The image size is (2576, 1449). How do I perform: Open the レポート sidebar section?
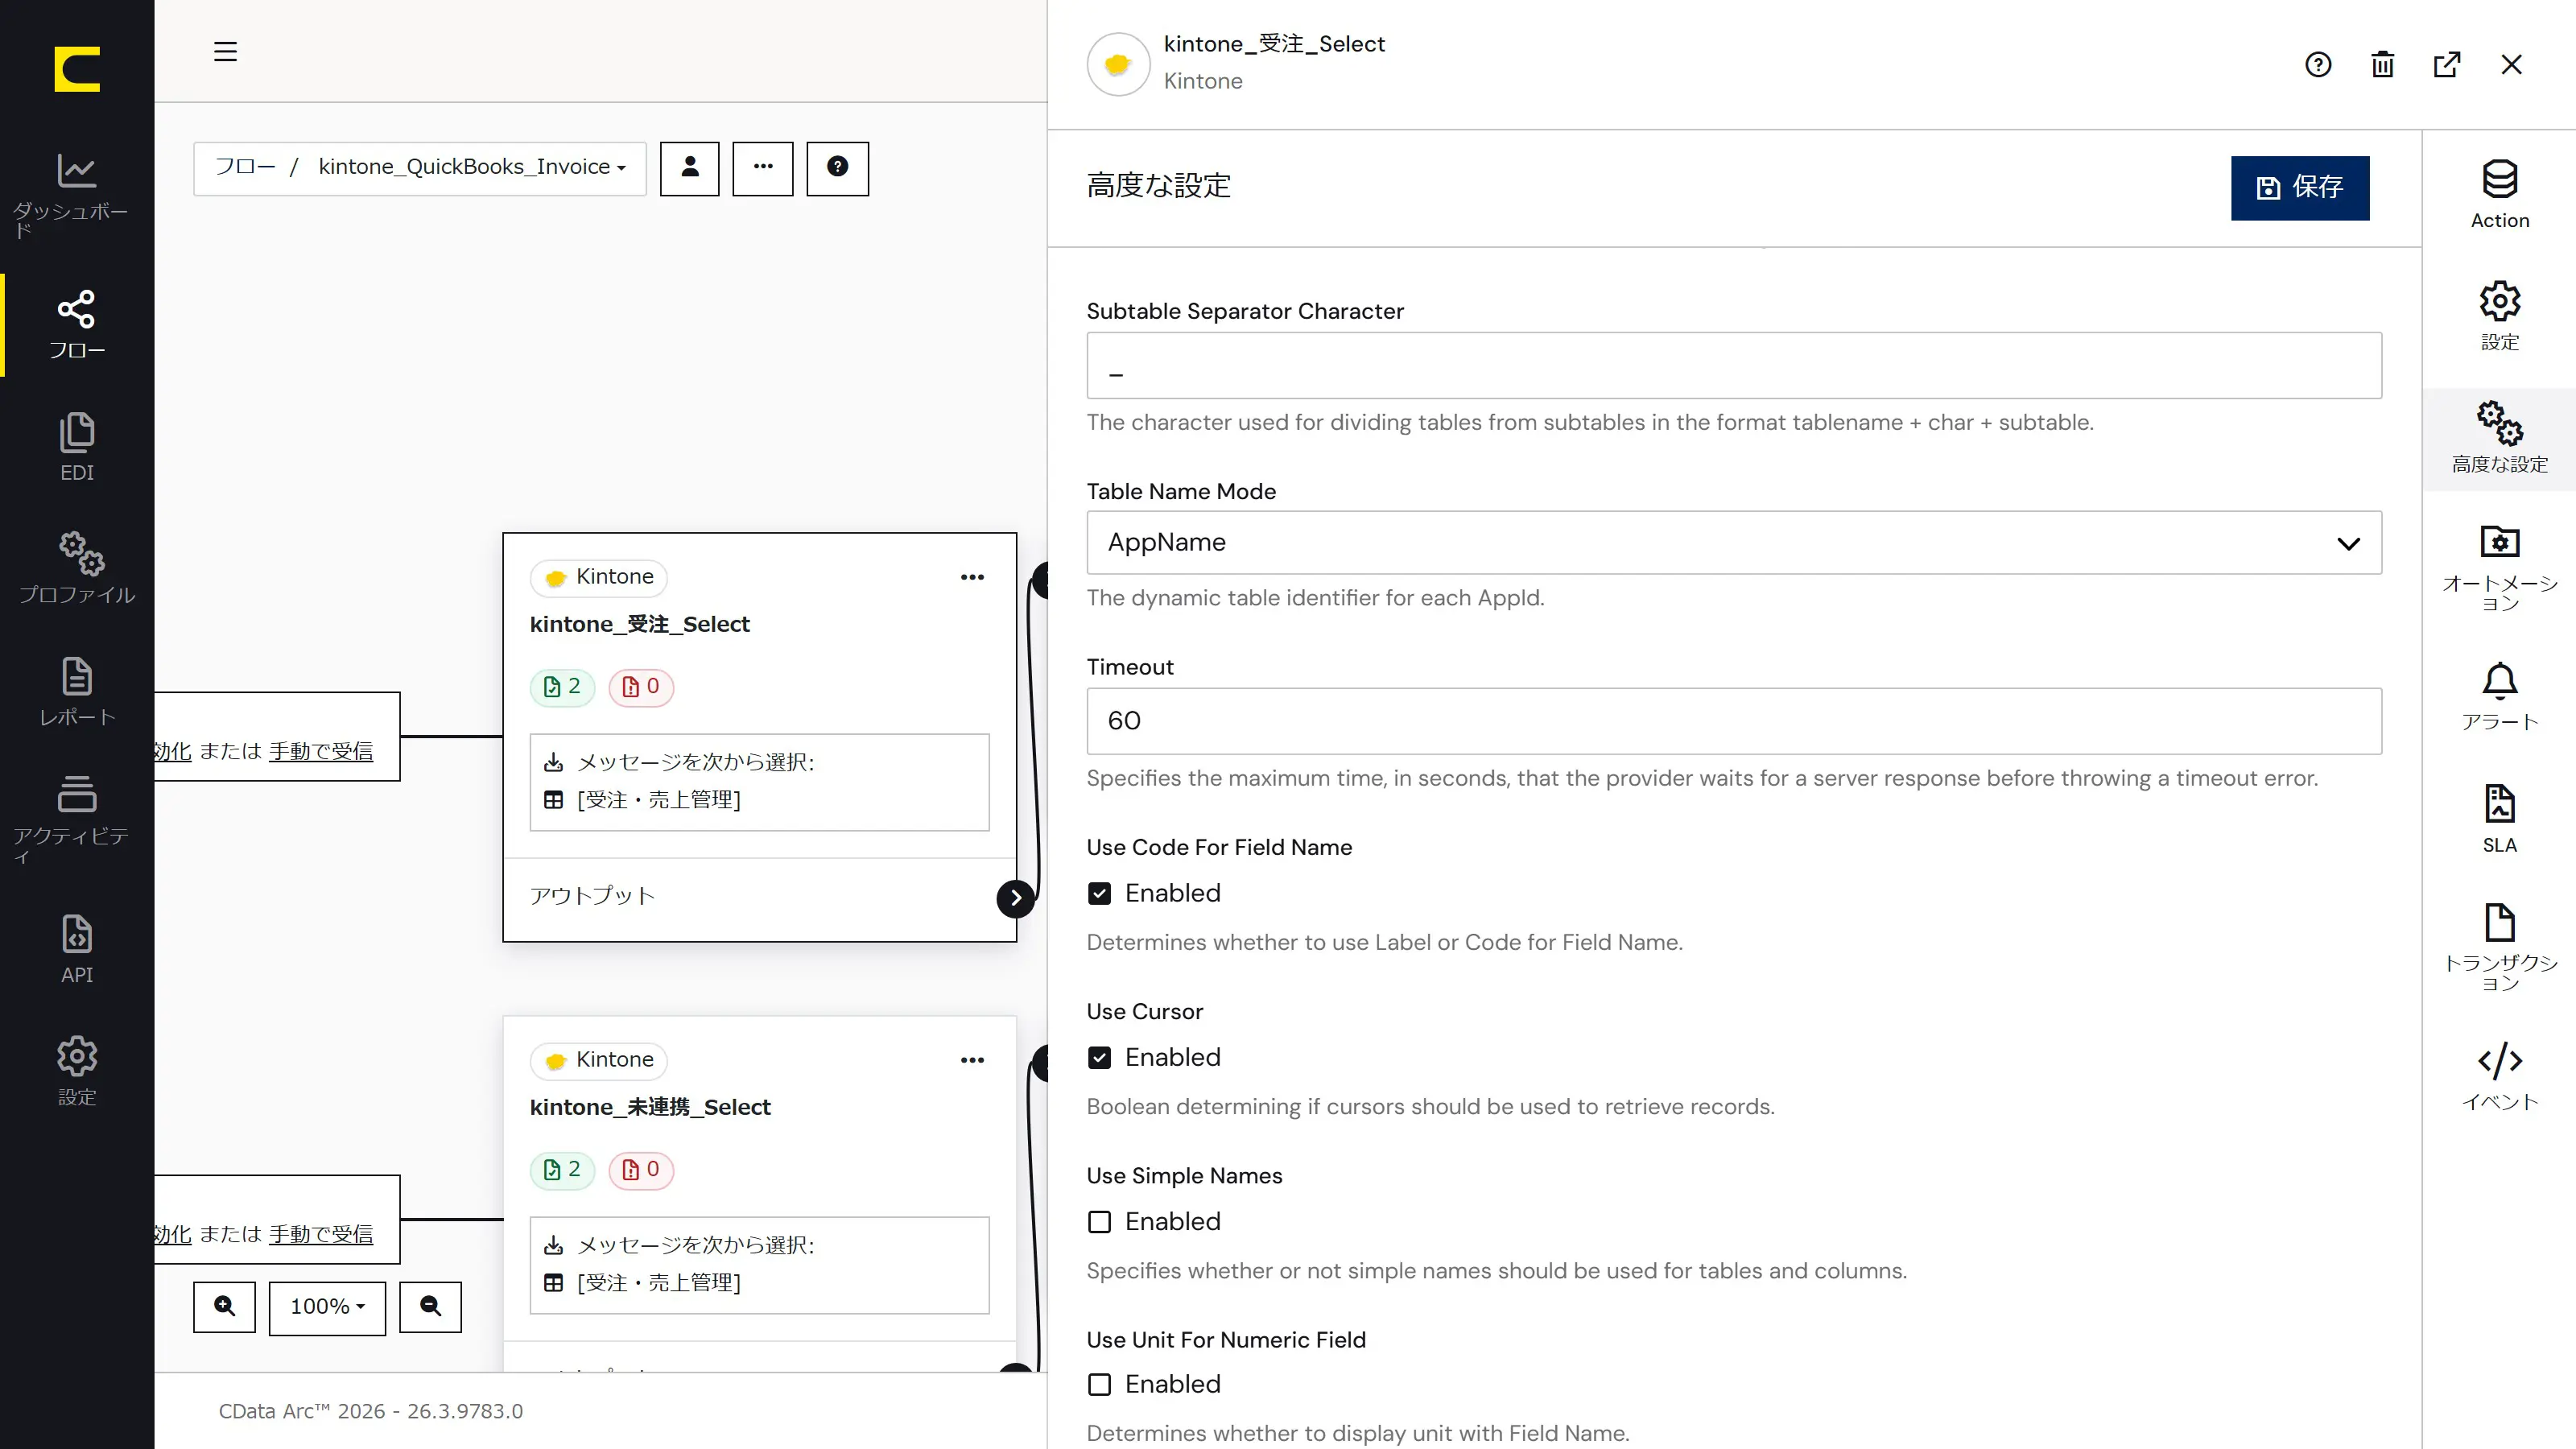coord(77,691)
